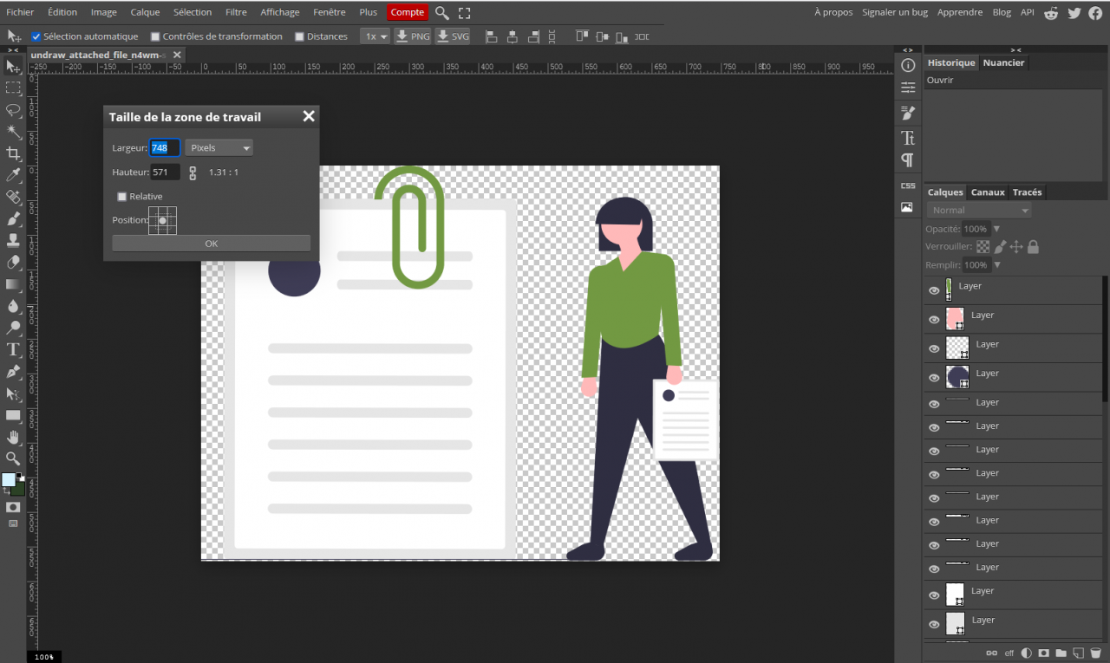
Task: Click the red Compte button
Action: coord(407,12)
